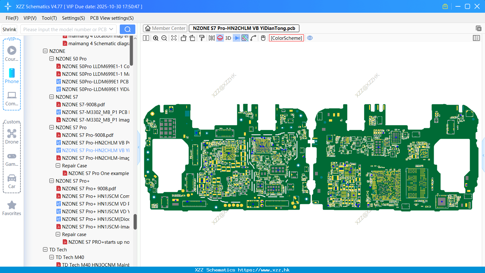This screenshot has width=485, height=273.
Task: Open the File(F) menu
Action: coord(12,18)
